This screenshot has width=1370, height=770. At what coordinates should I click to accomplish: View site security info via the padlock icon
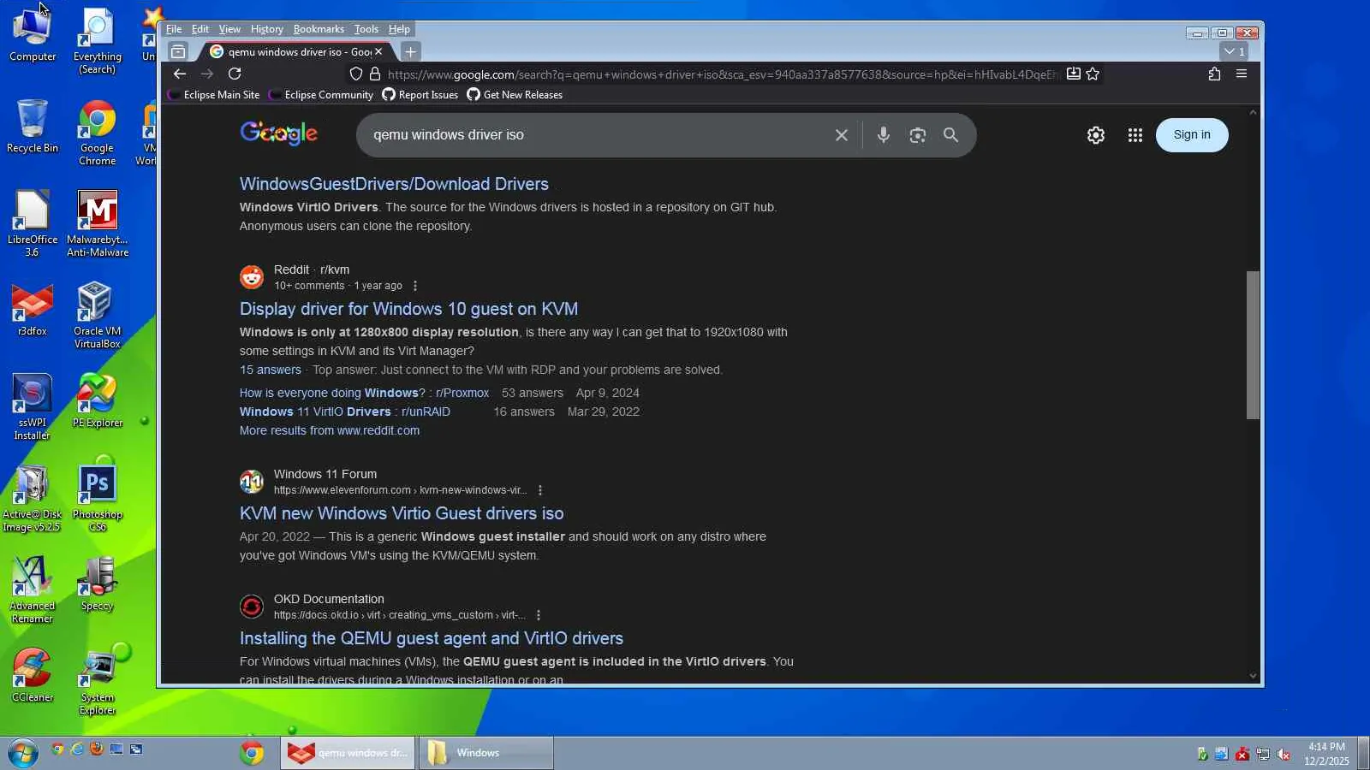click(x=375, y=74)
